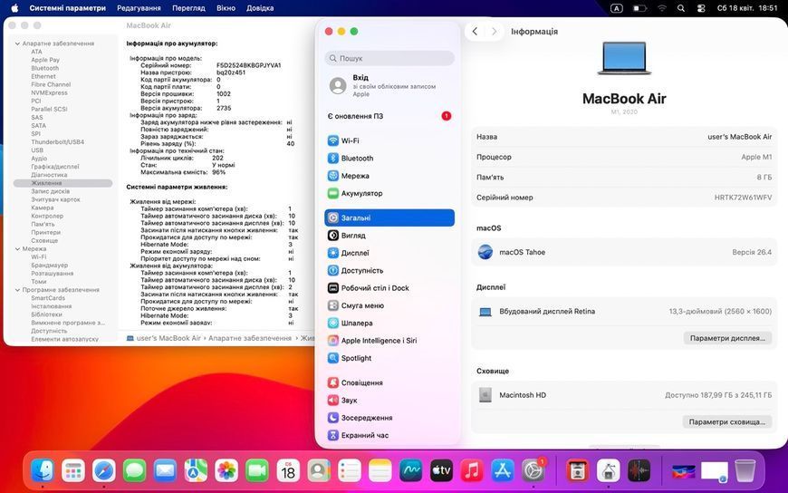The height and width of the screenshot is (493, 788).
Task: Open Photo Booth from the Dock
Action: (578, 471)
